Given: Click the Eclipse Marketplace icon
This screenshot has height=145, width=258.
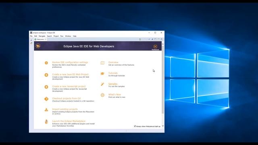Looking at the screenshot, I should 46,122.
